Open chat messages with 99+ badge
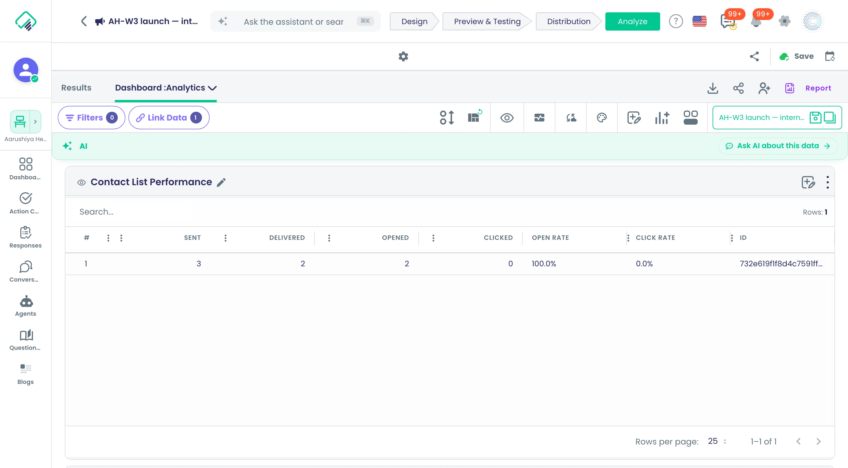The image size is (848, 468). pos(728,21)
